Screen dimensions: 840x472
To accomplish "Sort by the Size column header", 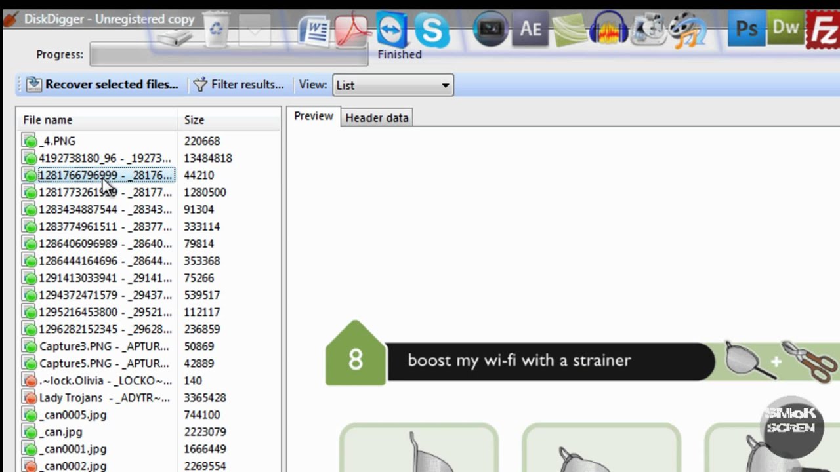I will click(228, 120).
